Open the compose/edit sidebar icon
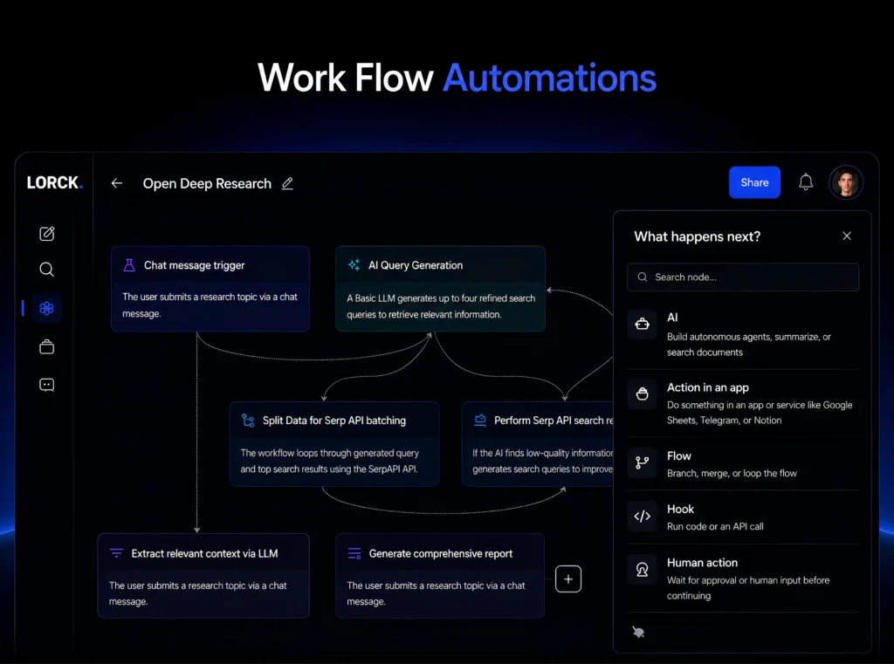The height and width of the screenshot is (664, 894). tap(47, 233)
